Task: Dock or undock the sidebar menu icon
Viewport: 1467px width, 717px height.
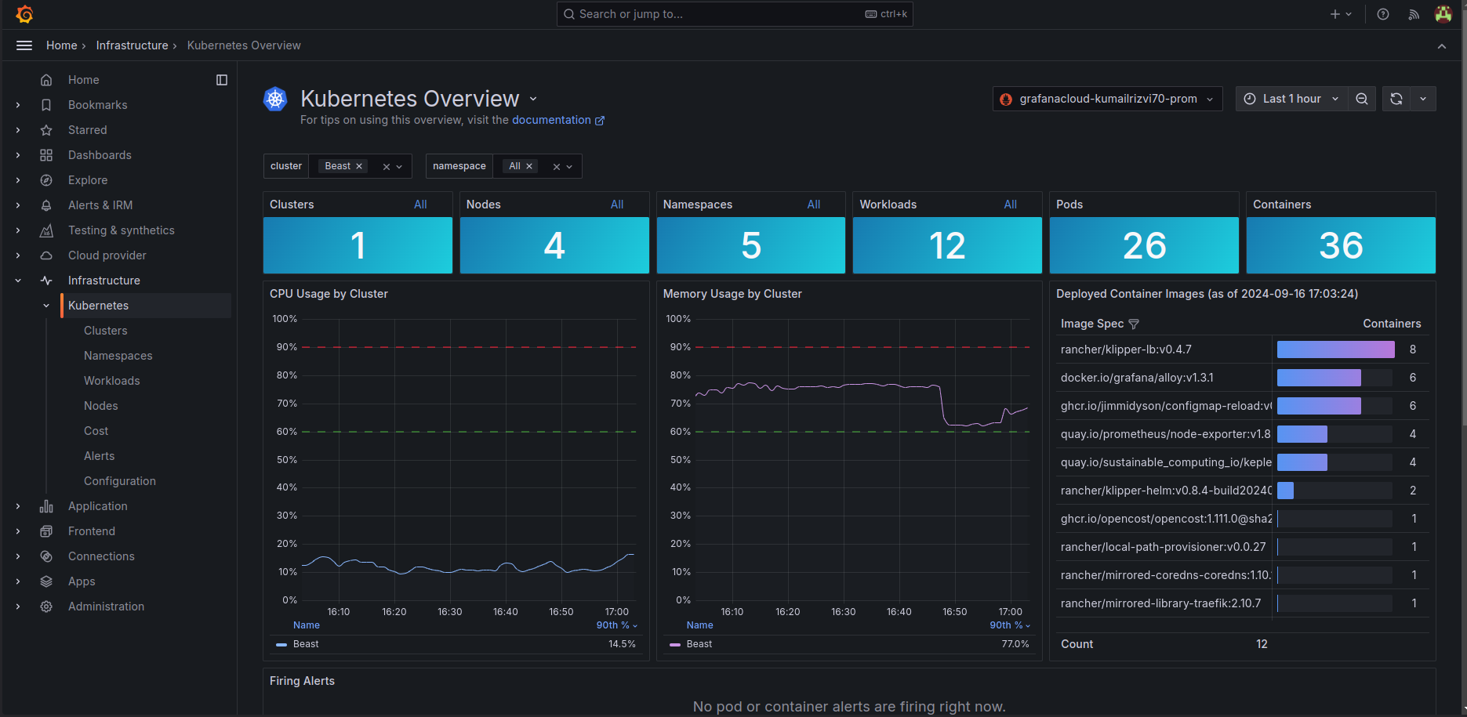Action: pyautogui.click(x=222, y=80)
